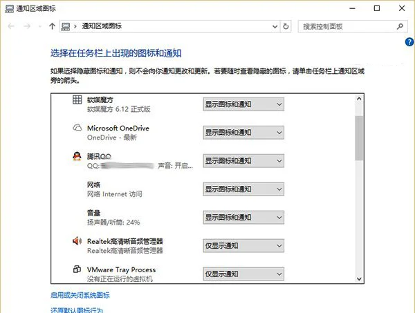Screen dimensions: 415x313
Task: Click the 还原默认图标行为 link
Action: (x=77, y=310)
